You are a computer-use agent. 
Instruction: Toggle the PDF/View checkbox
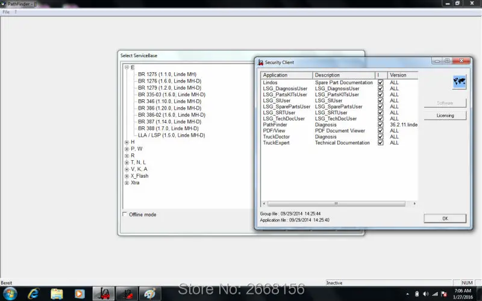click(381, 131)
